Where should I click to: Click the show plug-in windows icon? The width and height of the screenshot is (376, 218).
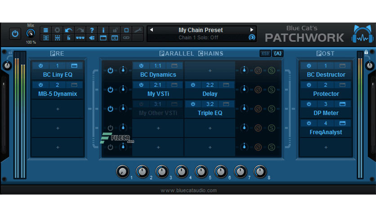tap(103, 38)
